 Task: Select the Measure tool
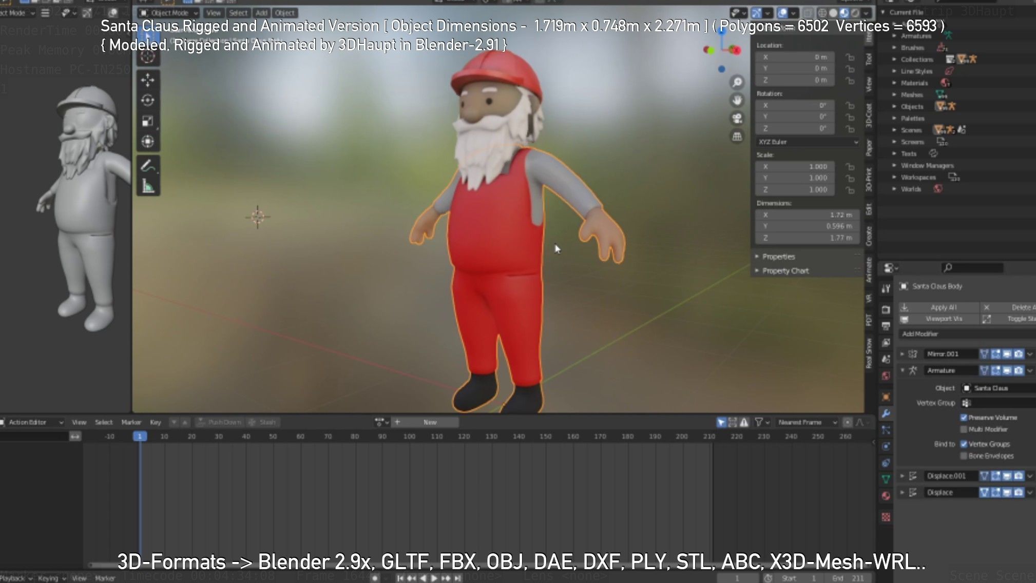point(148,186)
